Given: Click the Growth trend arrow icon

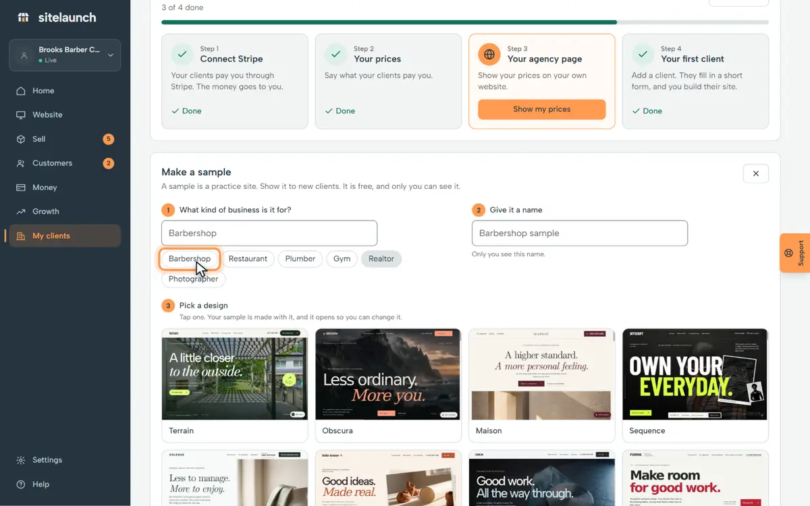Looking at the screenshot, I should [21, 211].
